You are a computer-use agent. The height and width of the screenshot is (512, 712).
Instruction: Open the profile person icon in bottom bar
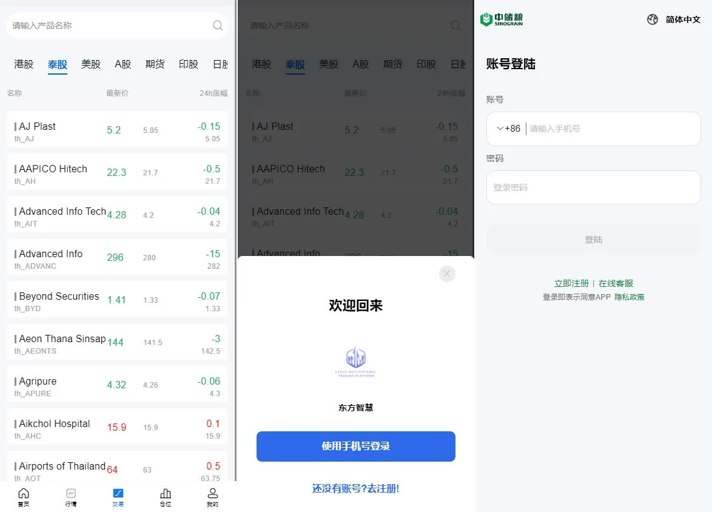tap(212, 497)
